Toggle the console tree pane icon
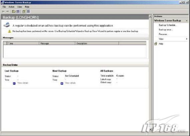Screen dimensions: 190x136 [18, 12]
